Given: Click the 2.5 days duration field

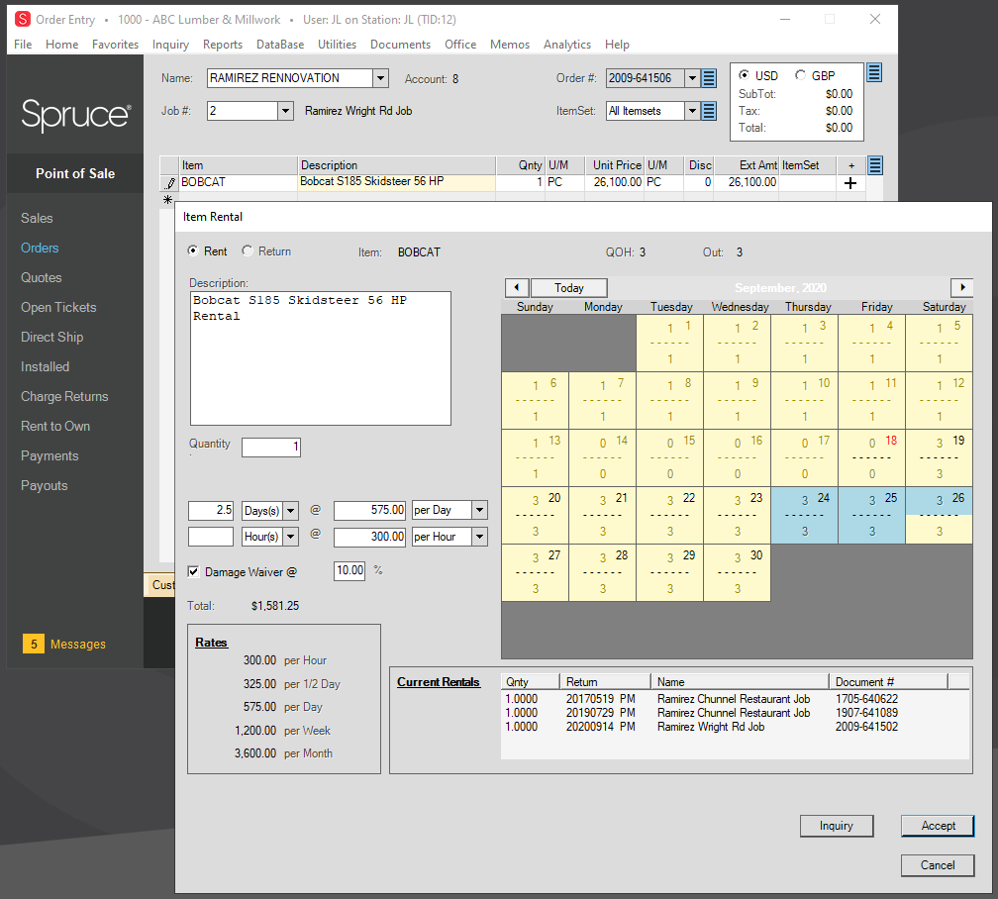Looking at the screenshot, I should (211, 511).
